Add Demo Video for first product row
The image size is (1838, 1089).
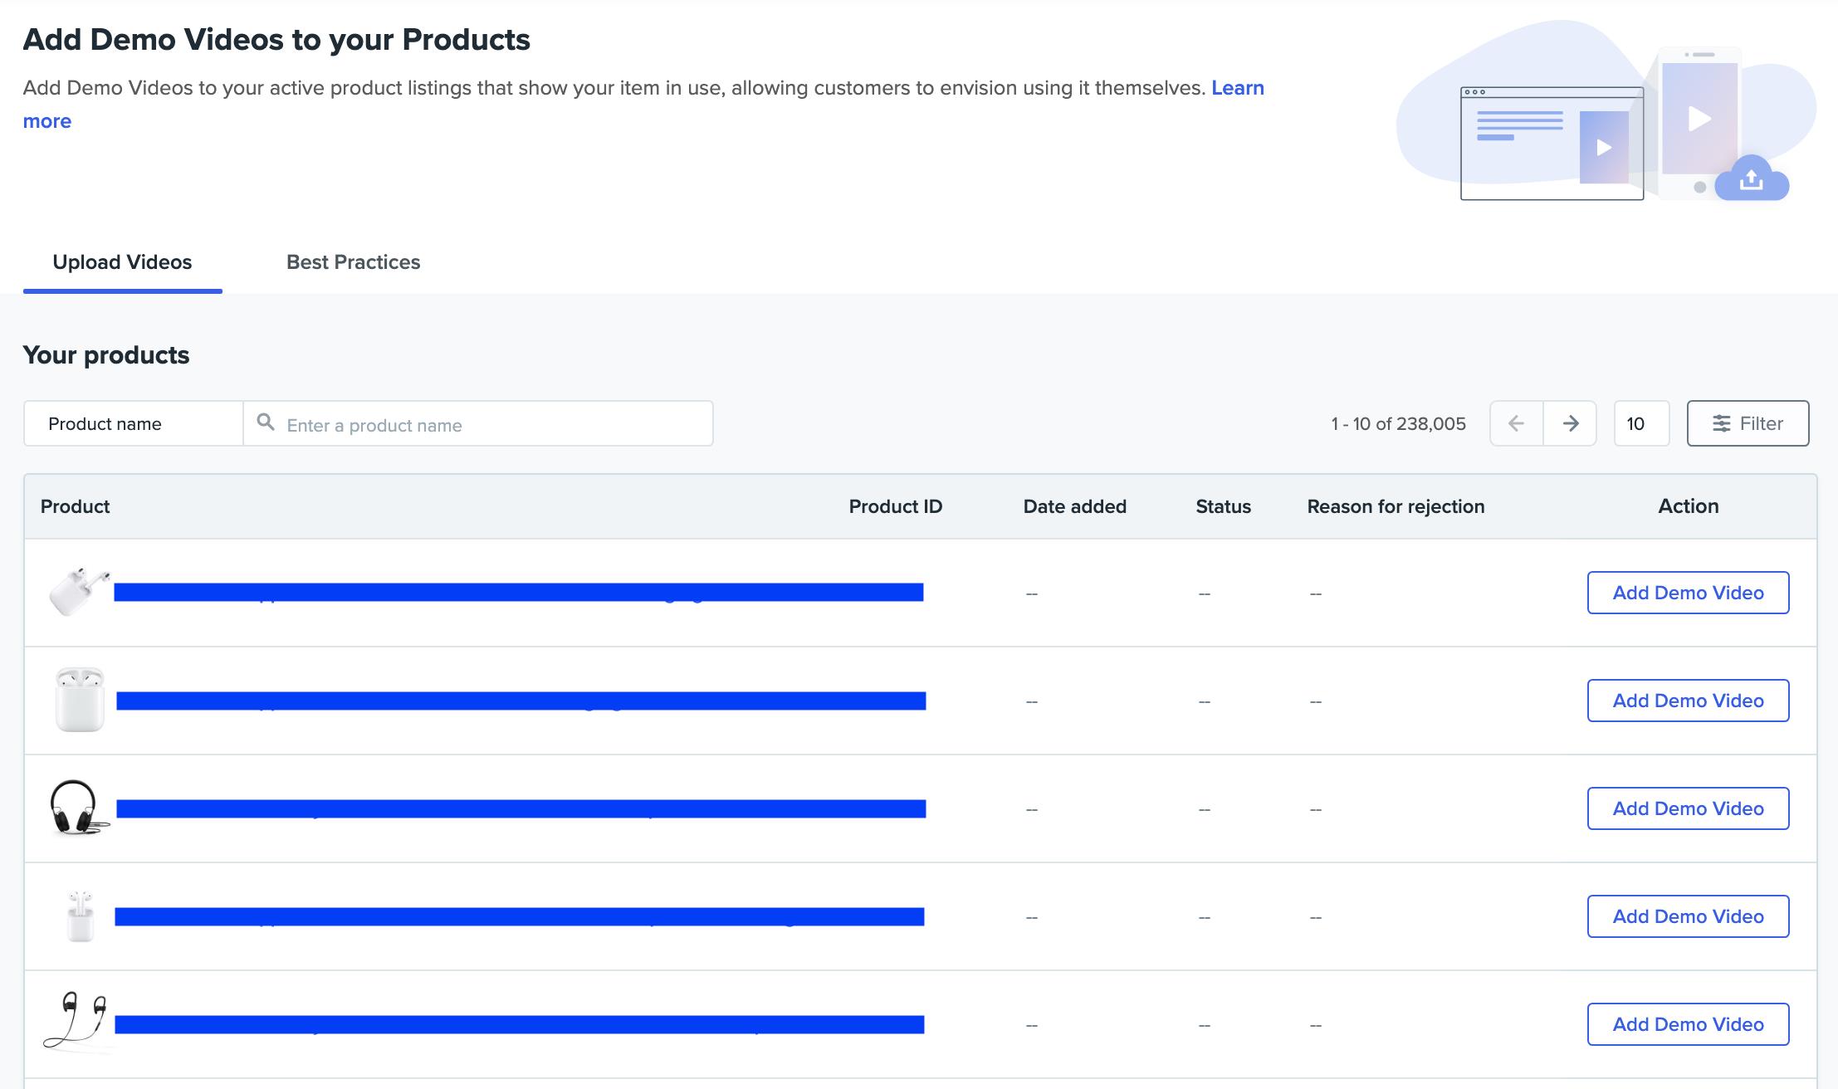(x=1688, y=593)
